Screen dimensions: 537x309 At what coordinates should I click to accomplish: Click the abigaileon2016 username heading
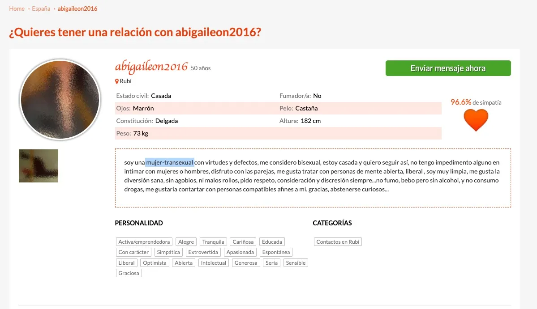coord(151,66)
